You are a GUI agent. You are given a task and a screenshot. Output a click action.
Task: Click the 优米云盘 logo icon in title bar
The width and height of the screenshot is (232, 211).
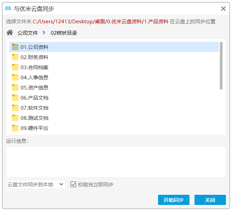point(8,8)
